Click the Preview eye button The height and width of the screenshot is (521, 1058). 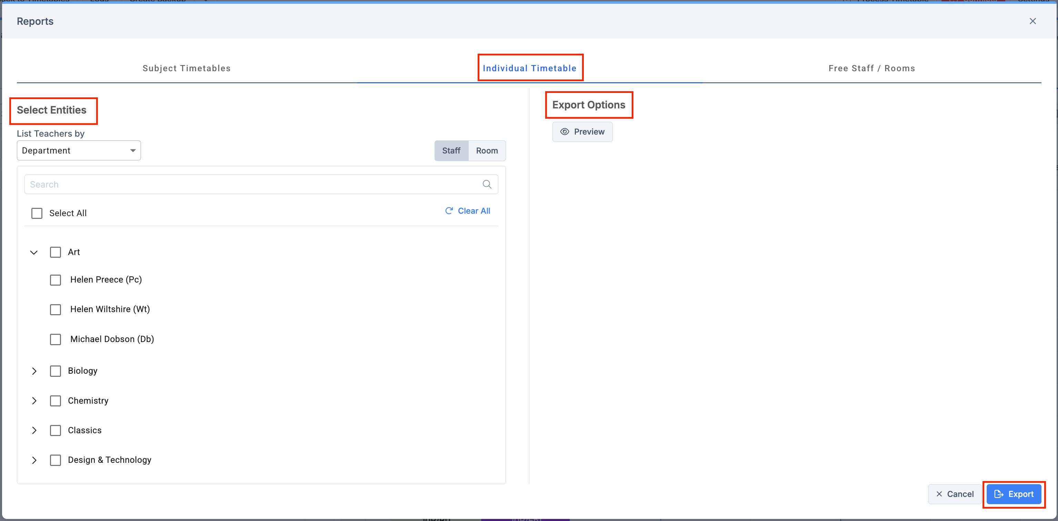point(582,132)
